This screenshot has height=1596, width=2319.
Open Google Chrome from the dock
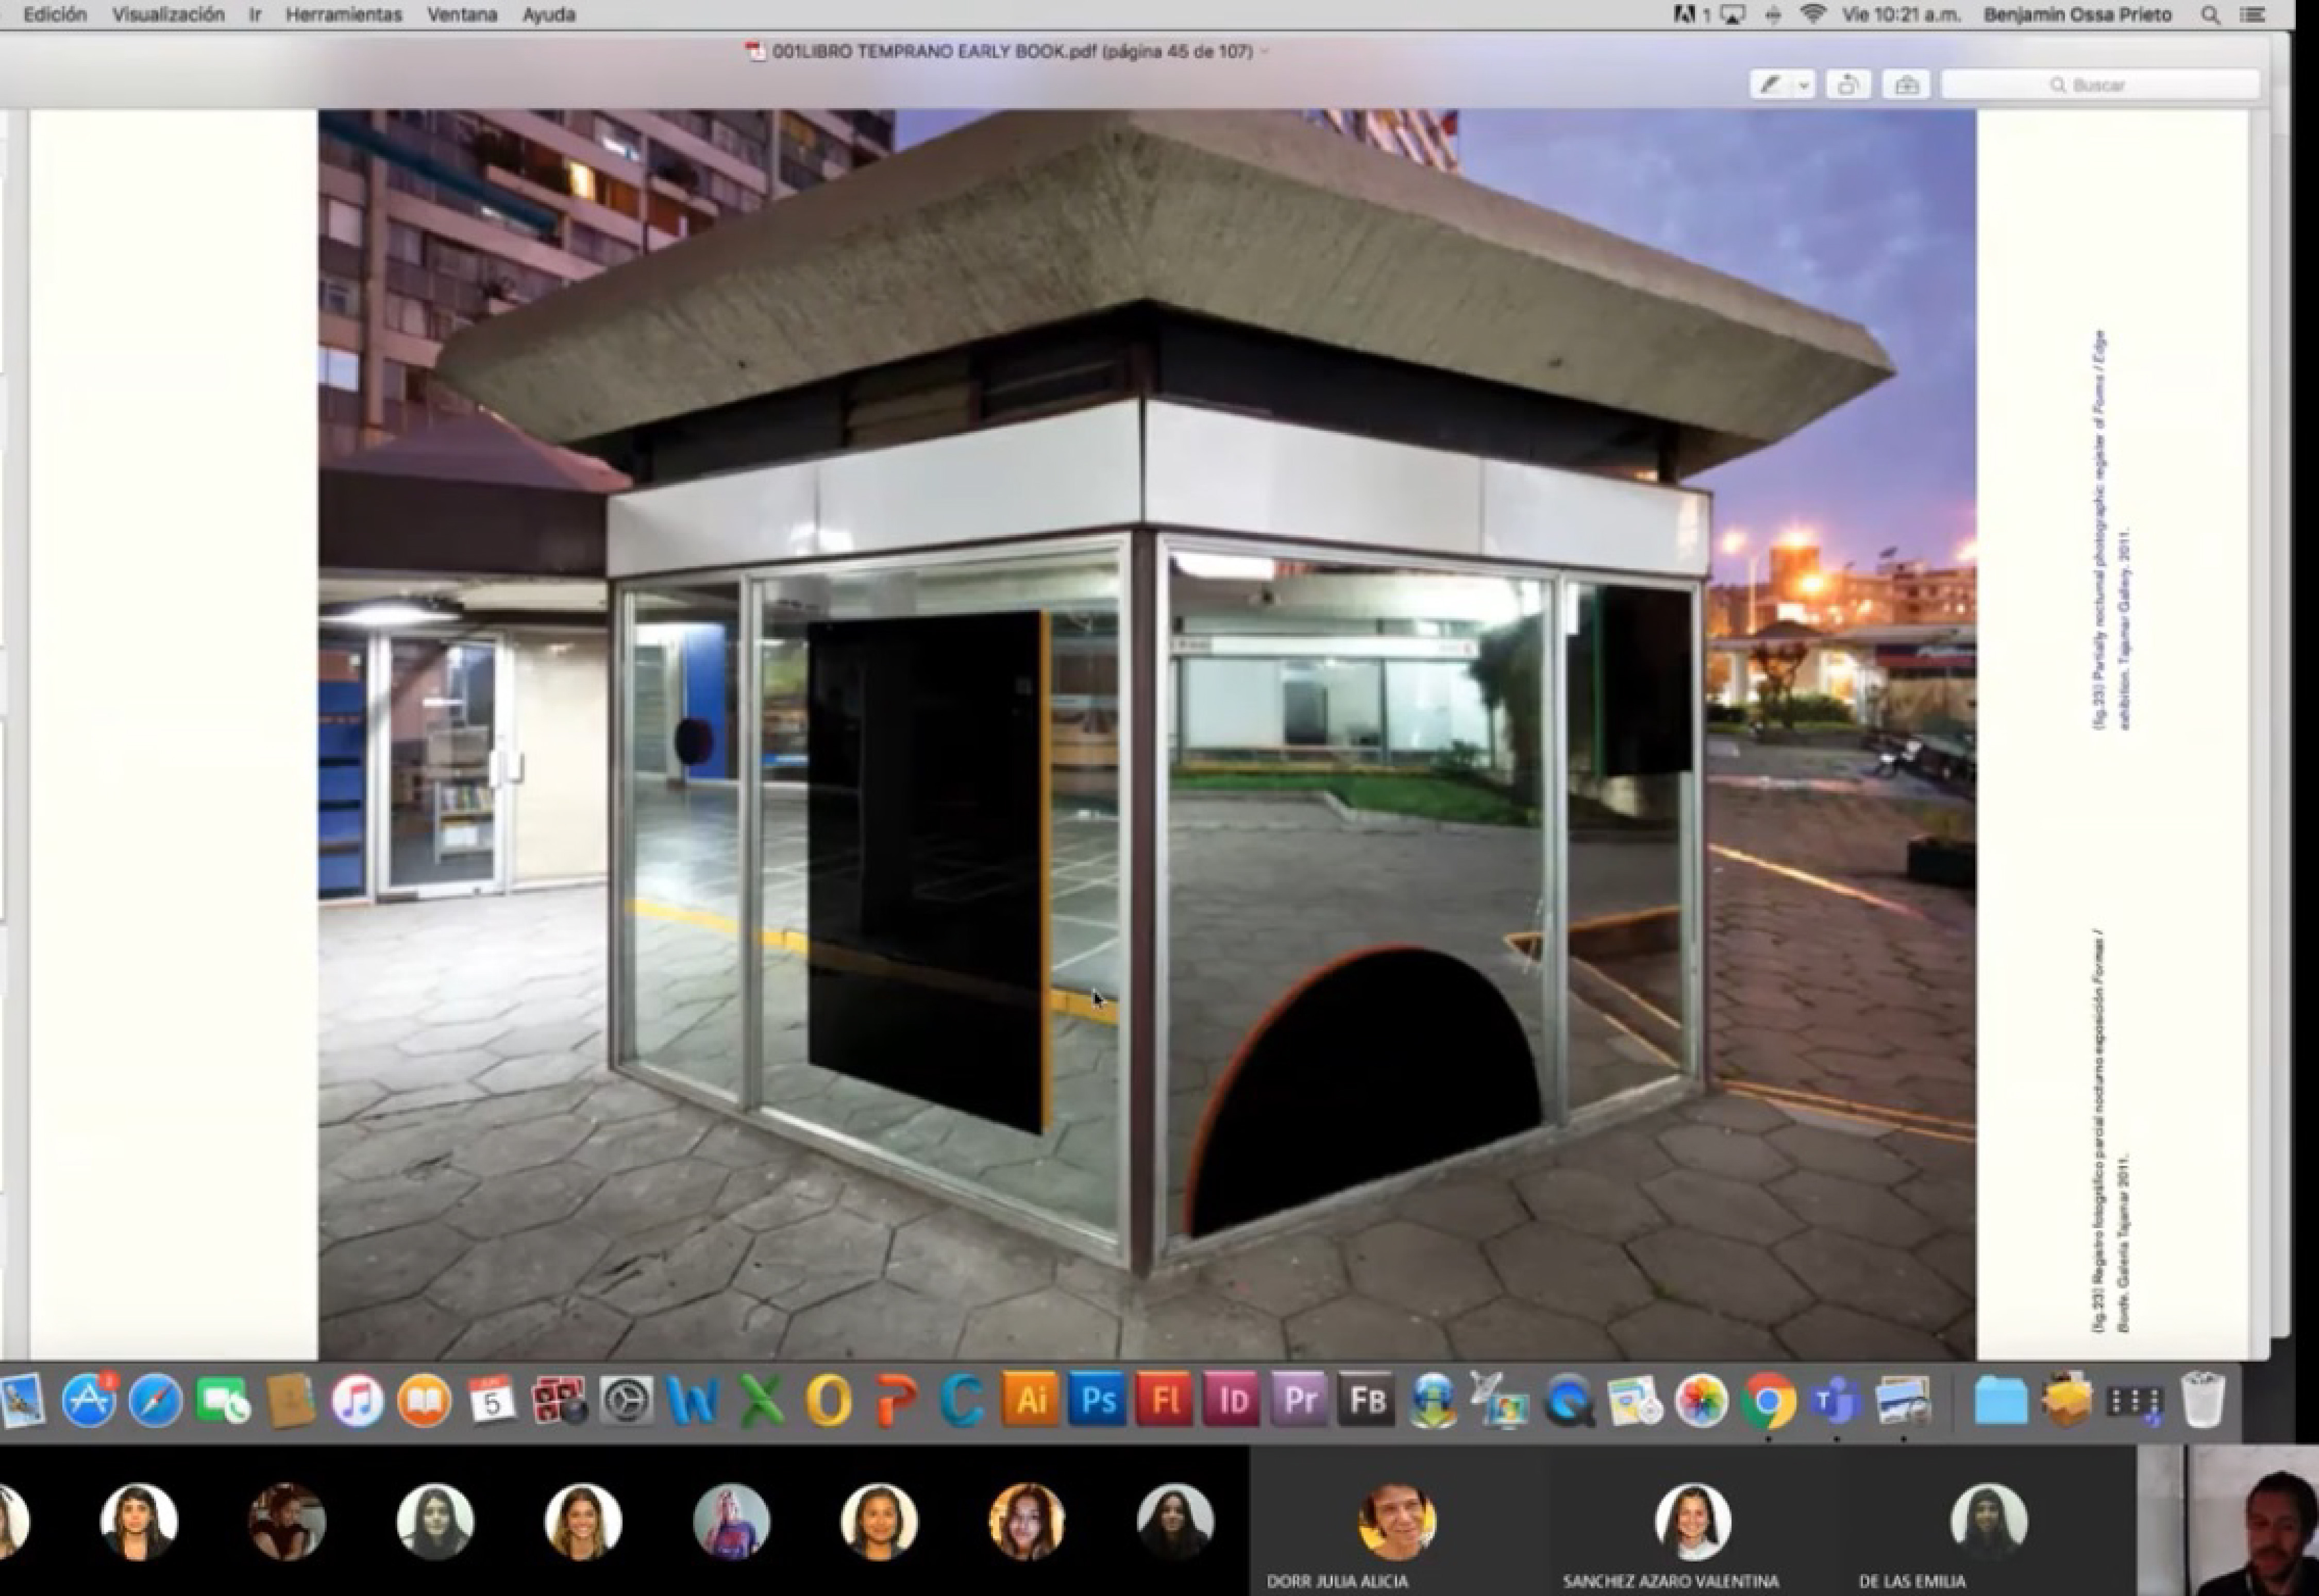[x=1768, y=1402]
